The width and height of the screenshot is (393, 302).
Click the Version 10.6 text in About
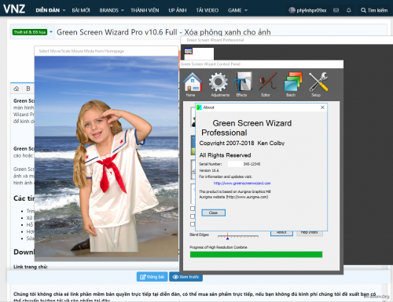click(x=209, y=170)
